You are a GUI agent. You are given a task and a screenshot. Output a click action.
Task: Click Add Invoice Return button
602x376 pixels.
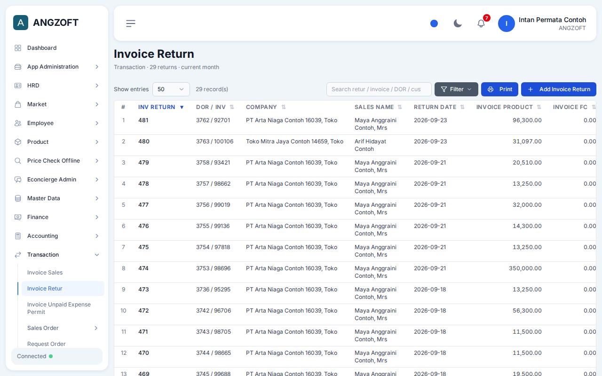click(559, 89)
